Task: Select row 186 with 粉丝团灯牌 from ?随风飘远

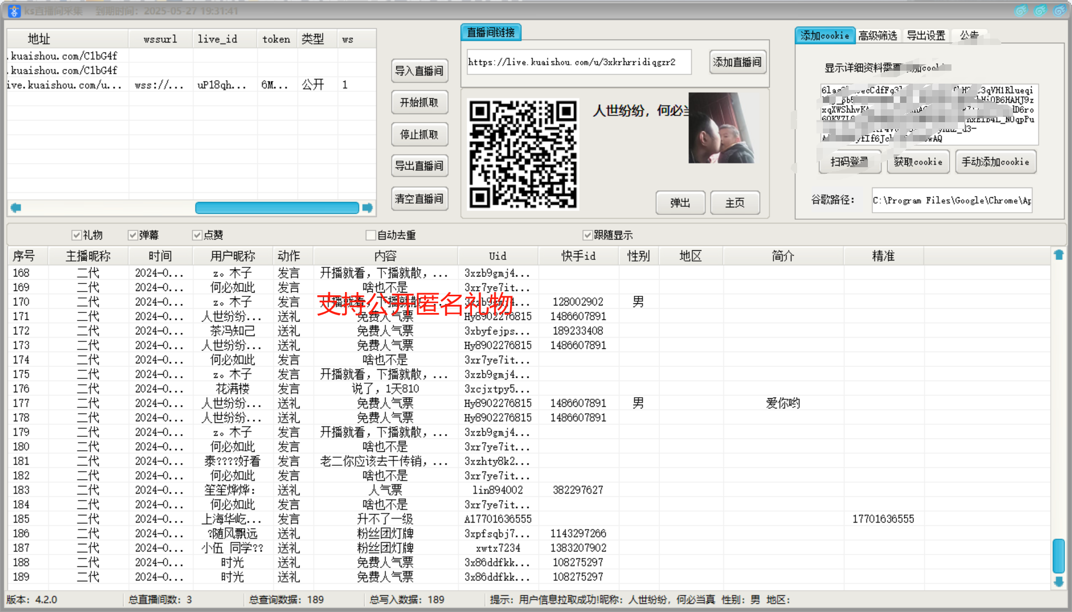Action: [x=528, y=533]
